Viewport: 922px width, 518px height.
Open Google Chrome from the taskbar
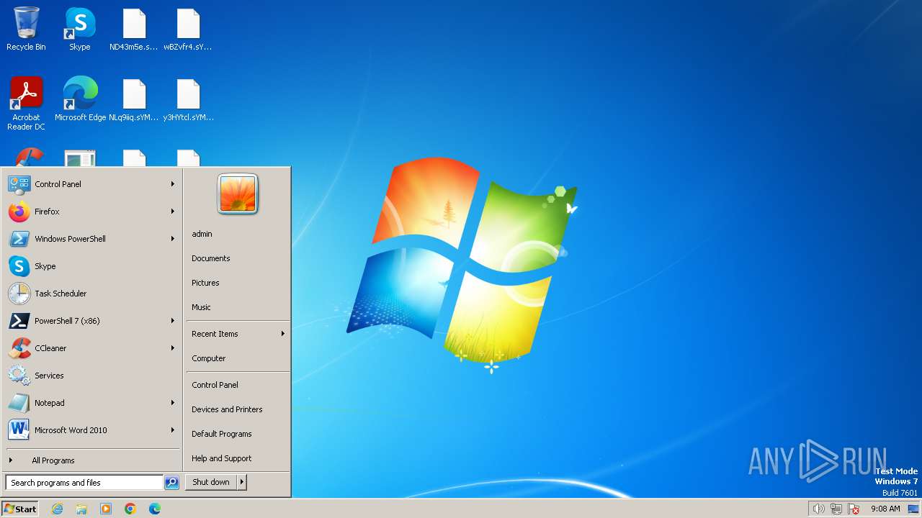(130, 509)
